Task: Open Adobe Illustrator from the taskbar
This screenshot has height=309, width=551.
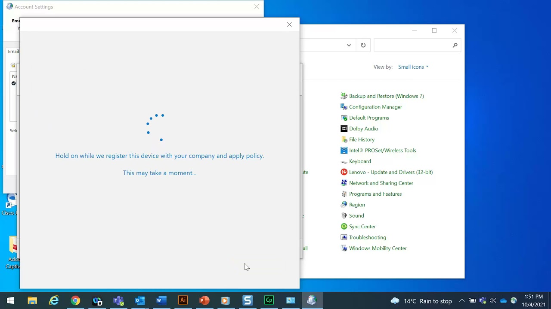Action: 183,300
